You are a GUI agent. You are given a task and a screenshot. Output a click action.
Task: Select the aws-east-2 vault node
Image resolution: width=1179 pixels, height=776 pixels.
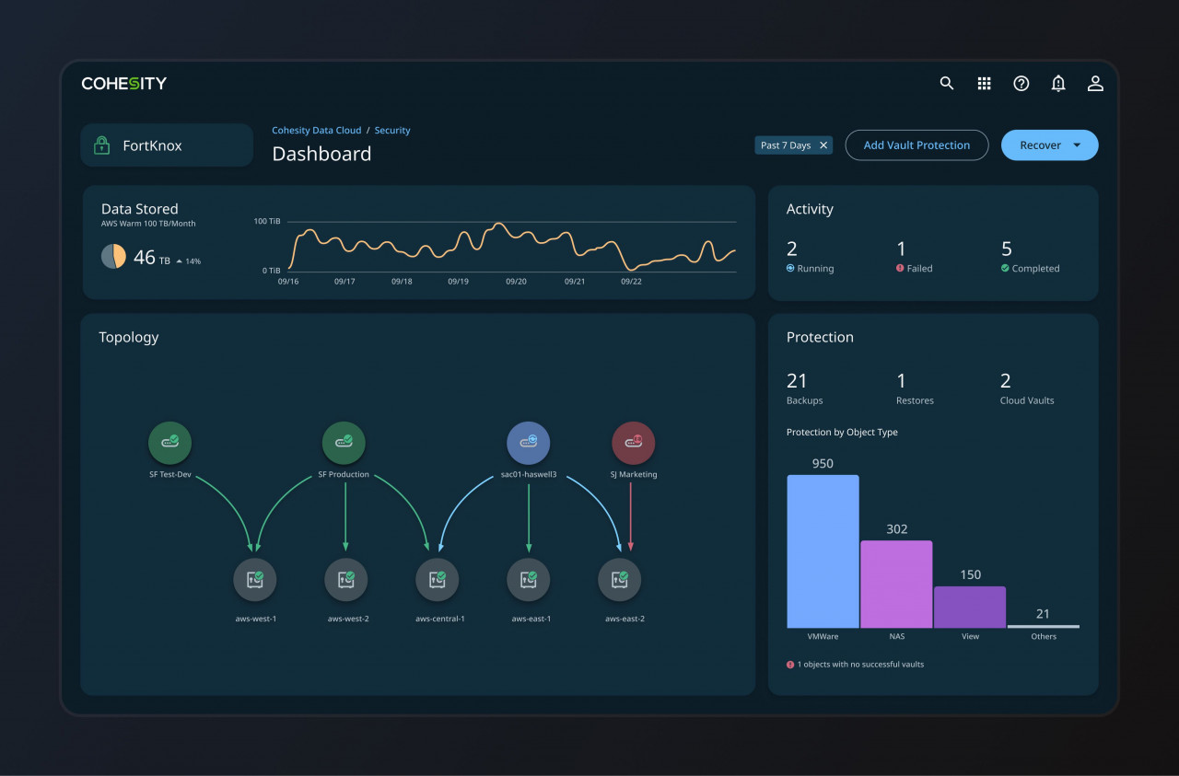(620, 579)
